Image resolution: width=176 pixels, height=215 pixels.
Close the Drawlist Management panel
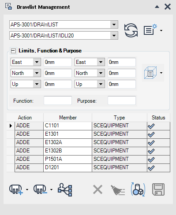[x=168, y=7]
